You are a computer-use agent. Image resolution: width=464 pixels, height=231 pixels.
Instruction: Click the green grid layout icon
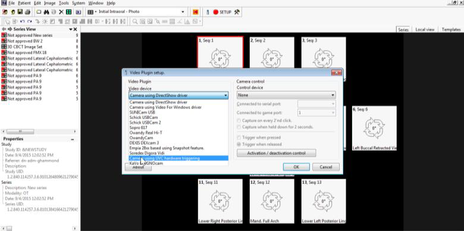(x=68, y=12)
